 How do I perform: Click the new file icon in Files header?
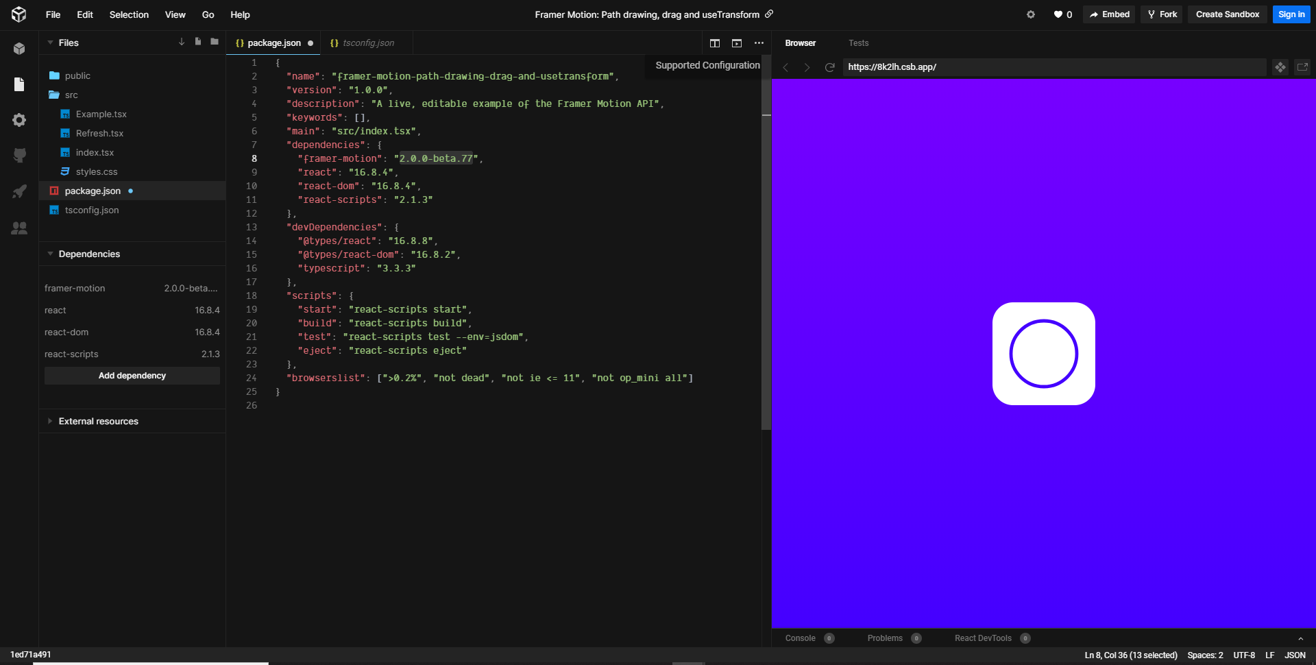198,42
